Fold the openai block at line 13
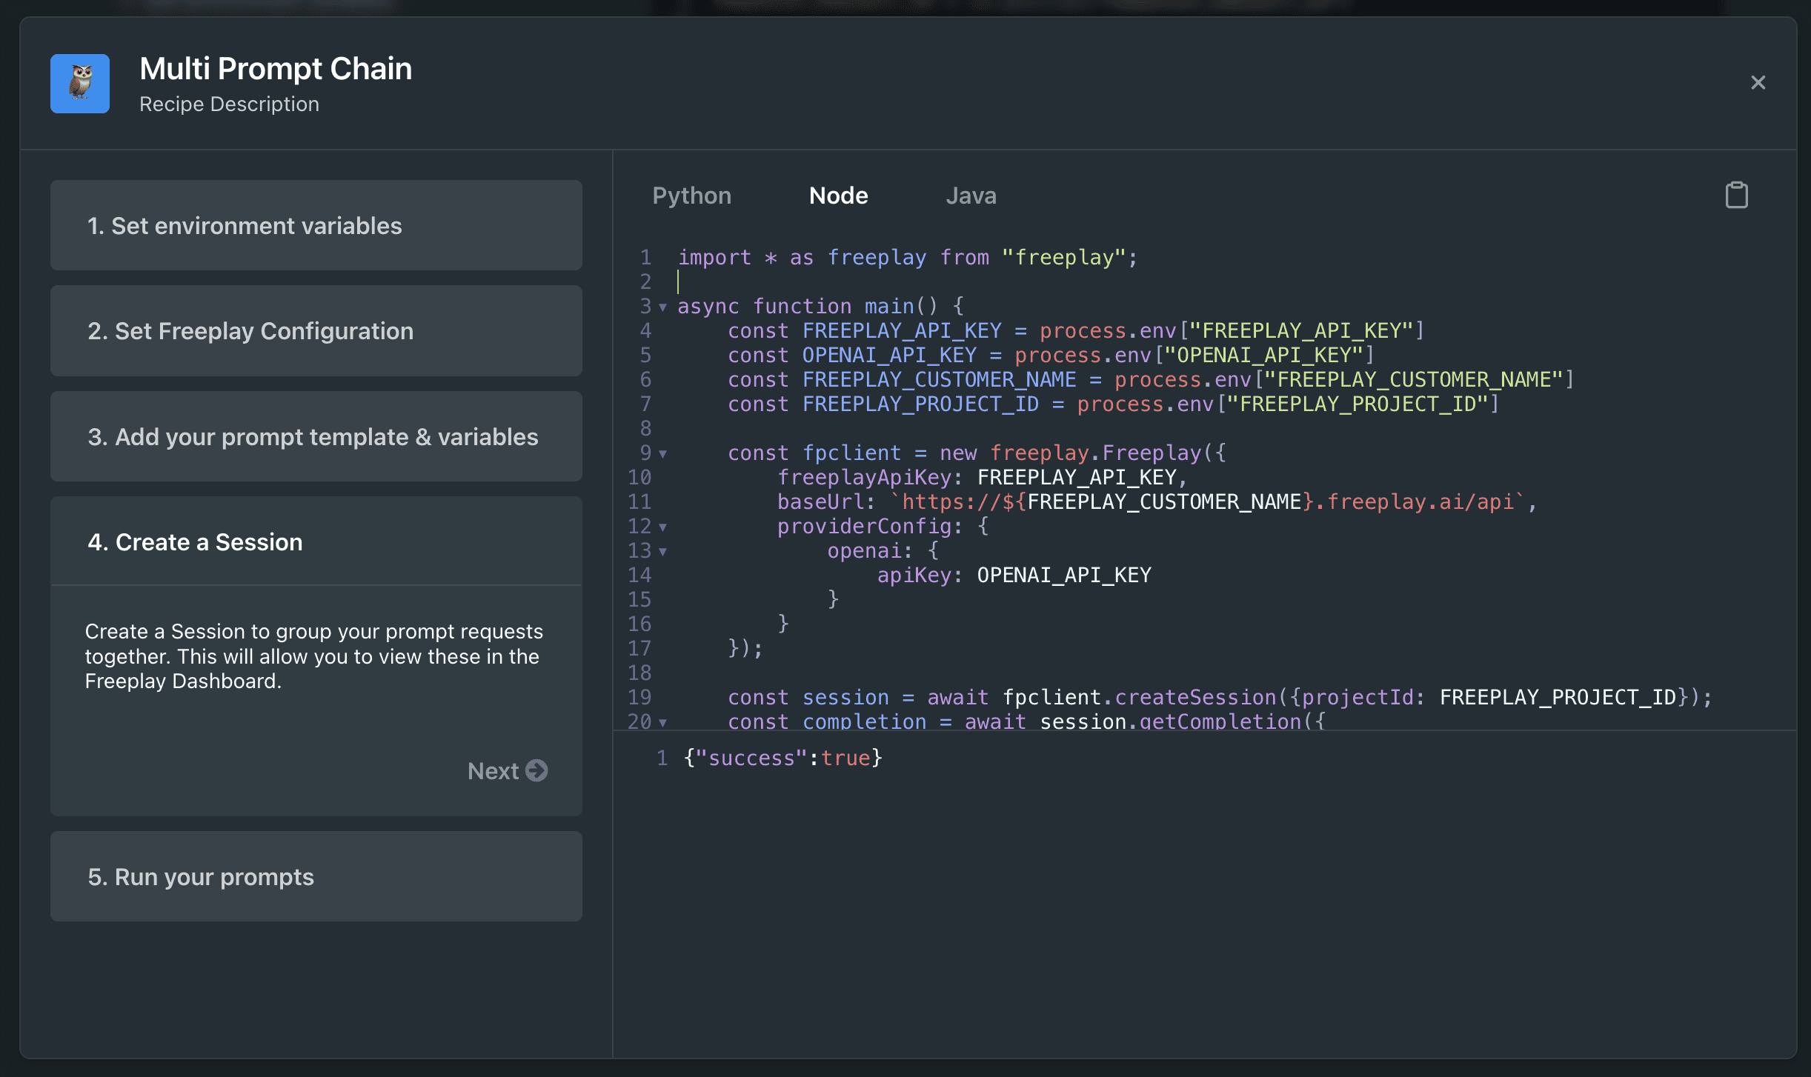The height and width of the screenshot is (1077, 1811). (x=663, y=551)
